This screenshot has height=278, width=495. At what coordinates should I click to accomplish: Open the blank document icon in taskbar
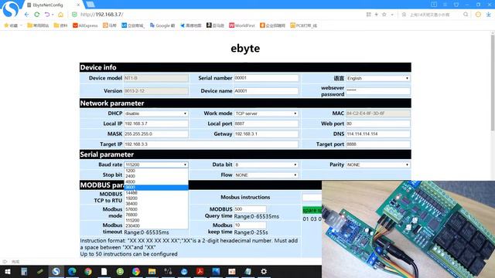pyautogui.click(x=104, y=271)
